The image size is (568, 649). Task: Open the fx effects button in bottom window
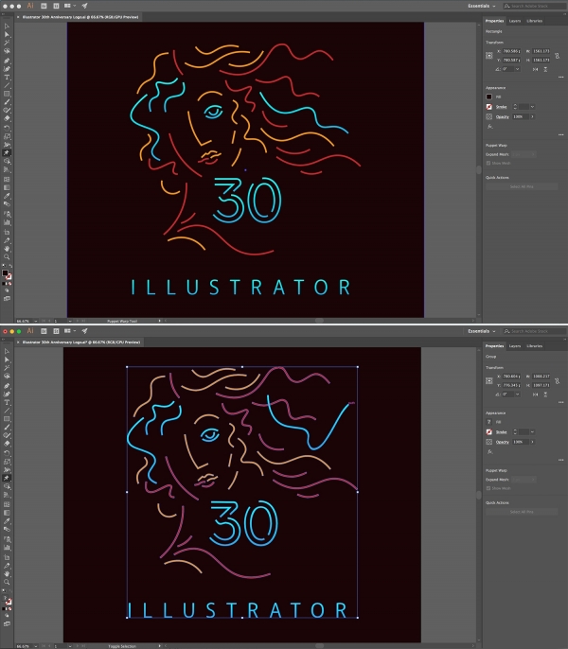[489, 451]
